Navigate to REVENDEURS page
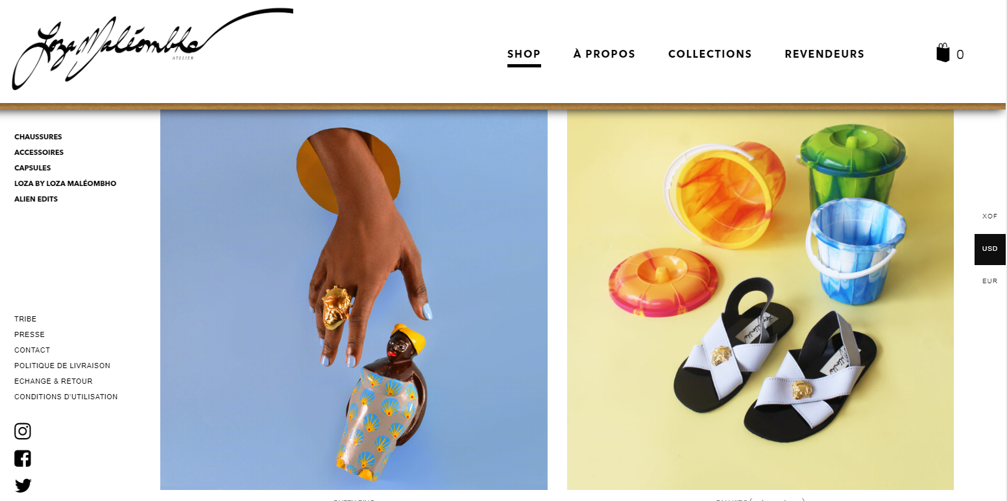The image size is (1007, 501). tap(825, 54)
